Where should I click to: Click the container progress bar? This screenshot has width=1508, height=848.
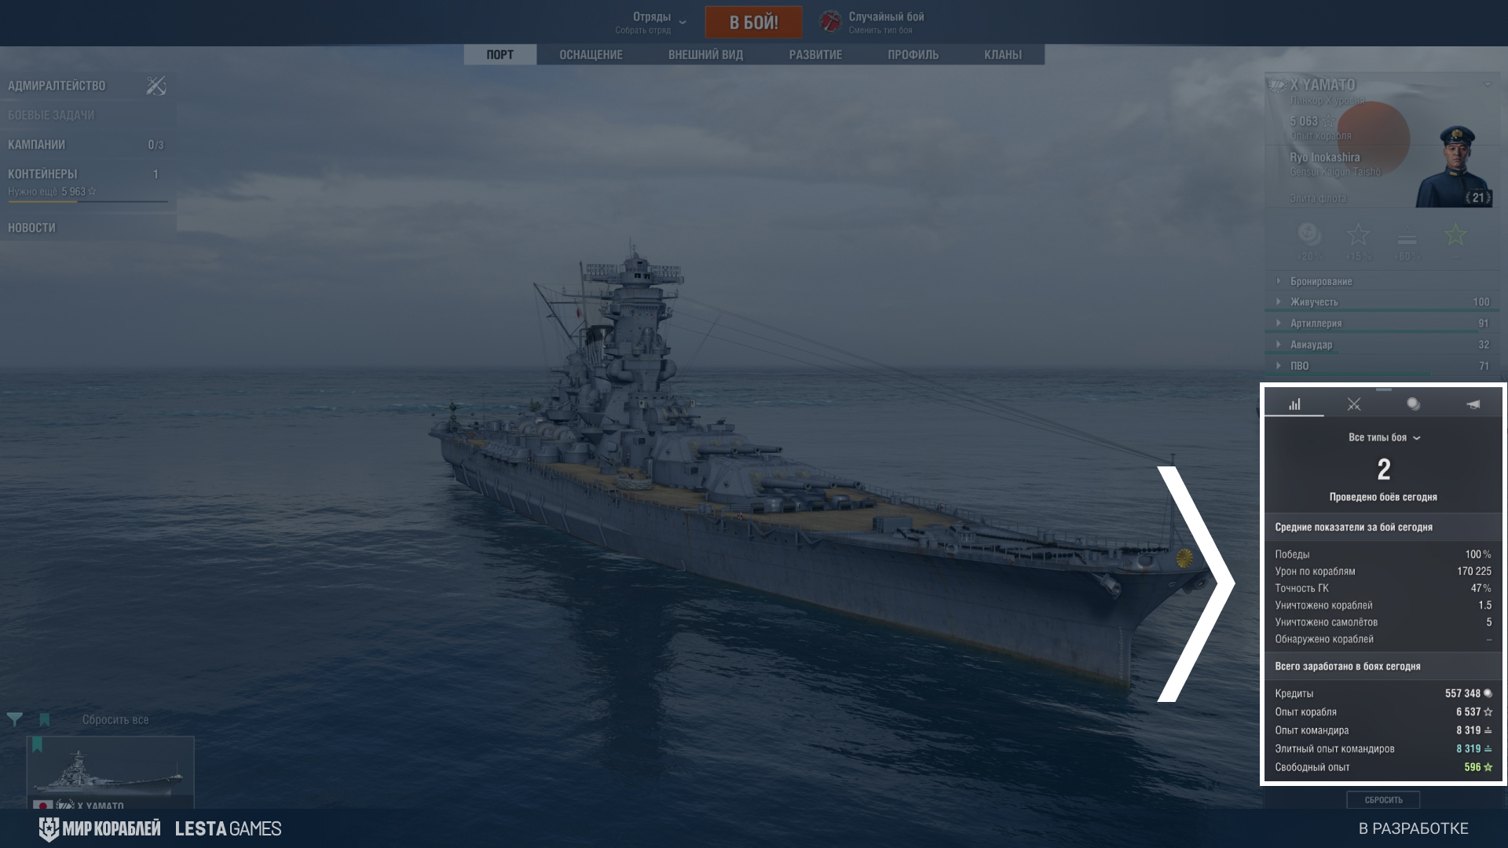coord(87,202)
